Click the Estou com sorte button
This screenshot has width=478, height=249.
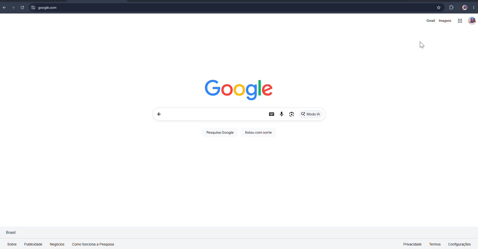tap(258, 132)
